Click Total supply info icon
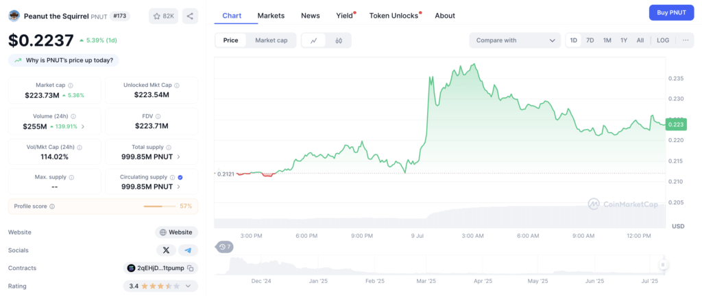 click(x=168, y=147)
